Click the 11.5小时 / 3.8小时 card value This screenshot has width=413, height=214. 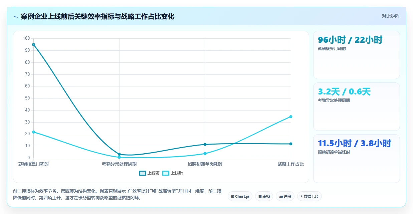point(354,143)
